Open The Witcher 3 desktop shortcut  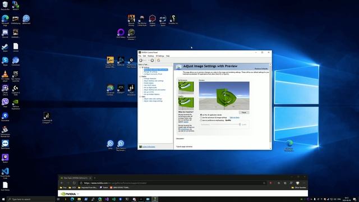pos(142,20)
